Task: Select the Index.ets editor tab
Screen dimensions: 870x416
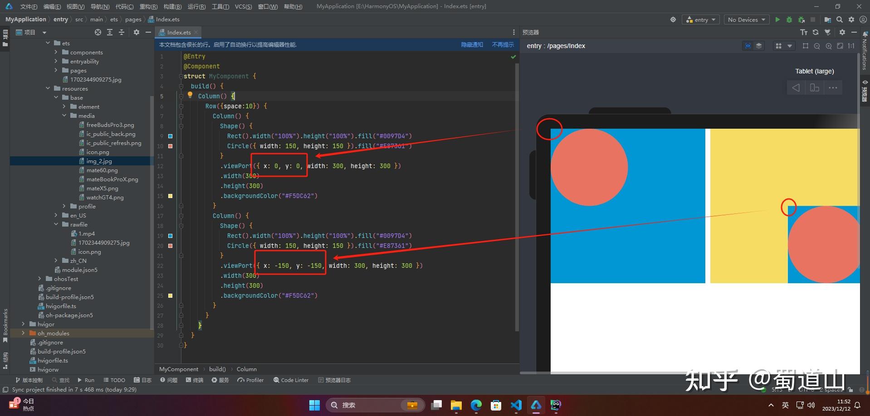Action: [179, 32]
